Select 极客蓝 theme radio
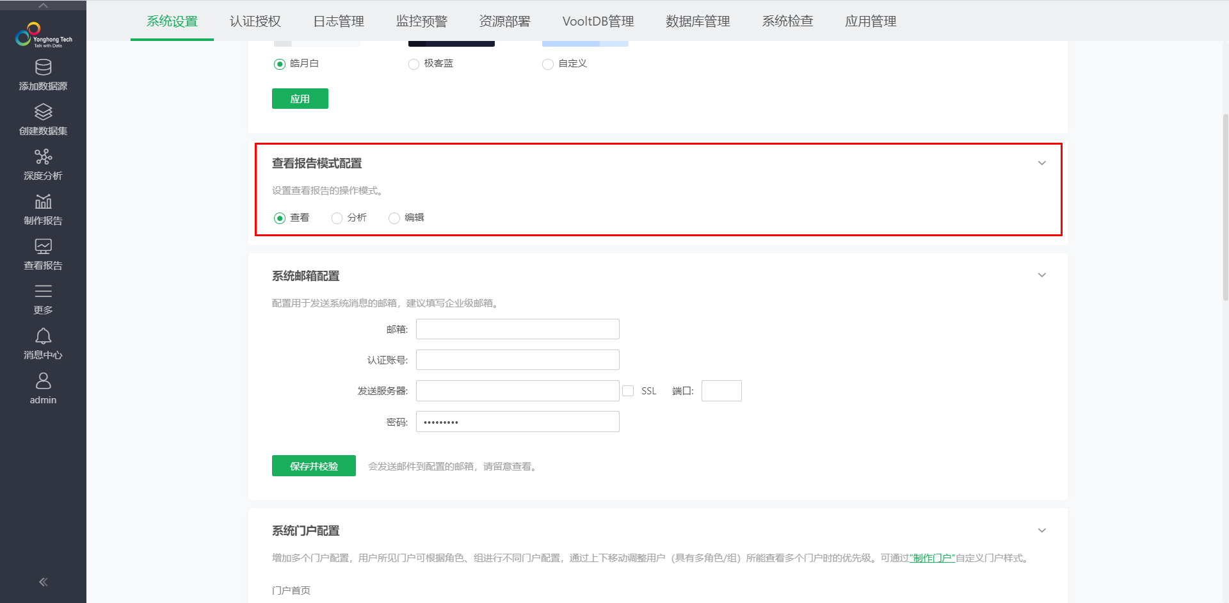The width and height of the screenshot is (1229, 603). (x=414, y=64)
